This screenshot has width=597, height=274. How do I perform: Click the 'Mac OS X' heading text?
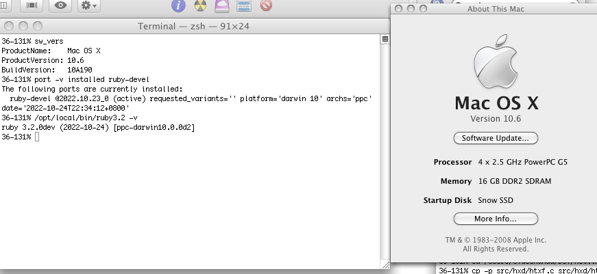coord(496,103)
